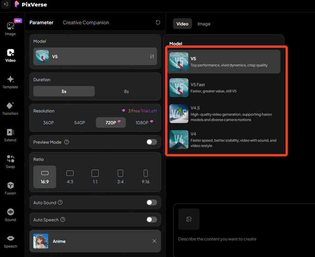315x257 pixels.
Task: Set duration to 8s
Action: [126, 91]
